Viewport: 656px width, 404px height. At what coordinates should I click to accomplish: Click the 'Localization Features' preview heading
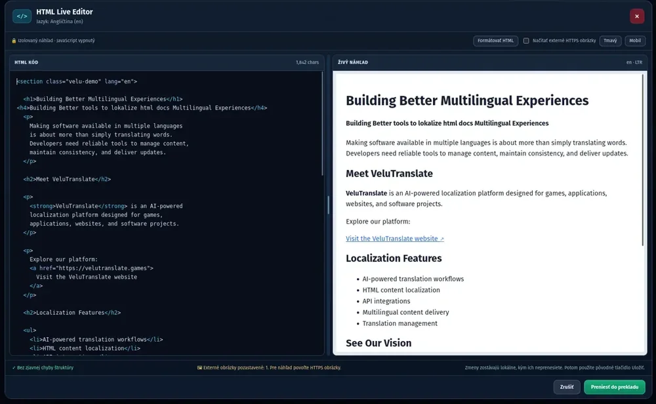[394, 258]
